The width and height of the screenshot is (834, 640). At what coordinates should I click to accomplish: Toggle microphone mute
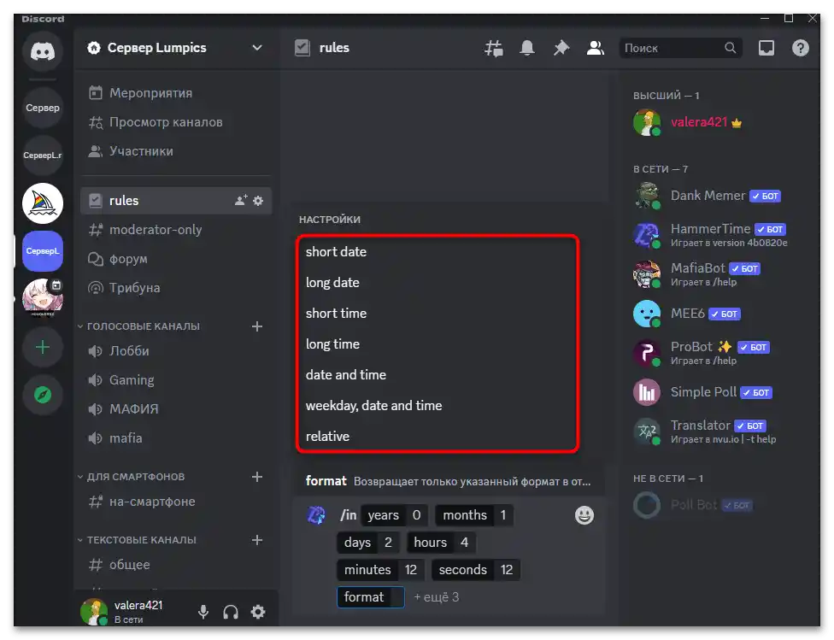[203, 612]
